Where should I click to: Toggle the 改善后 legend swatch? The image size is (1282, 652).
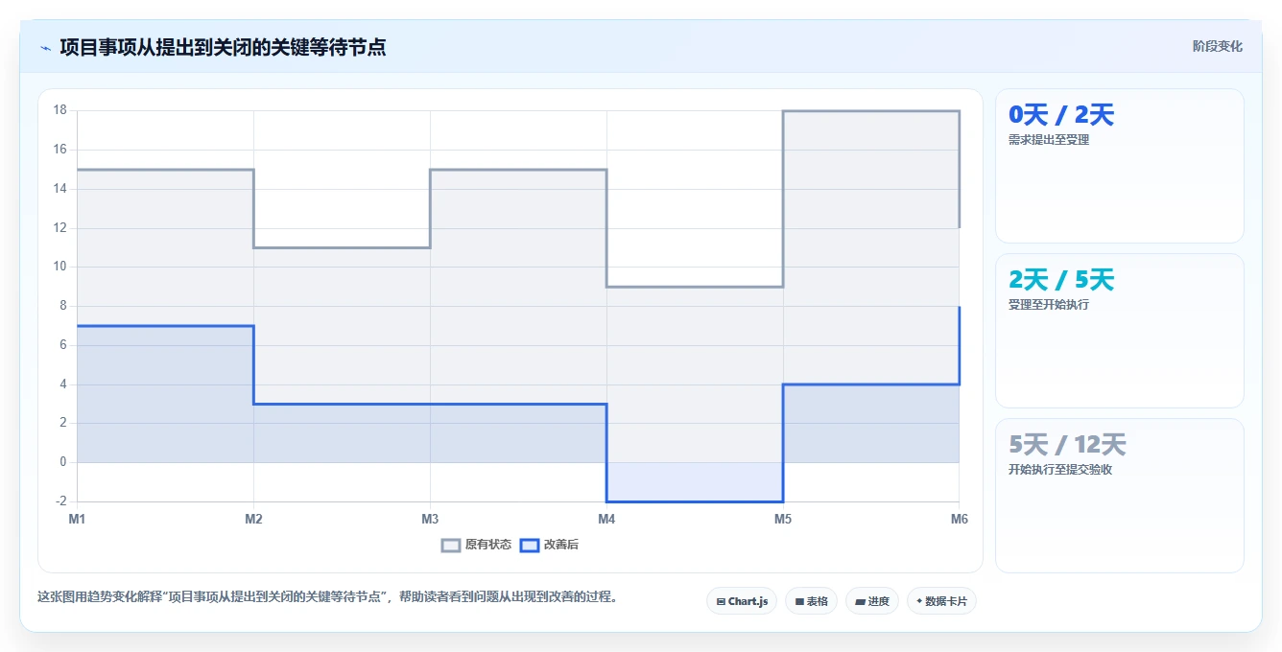pyautogui.click(x=530, y=545)
